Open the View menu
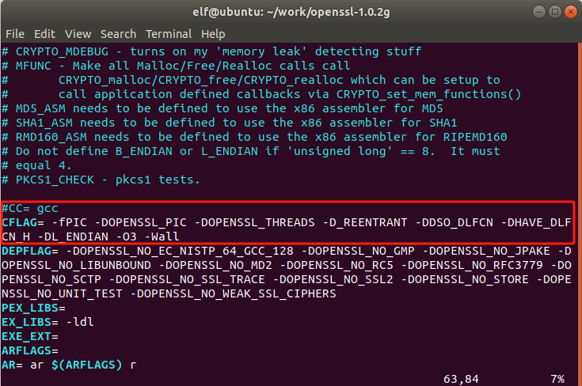Screen dimensions: 582x386 (x=78, y=34)
